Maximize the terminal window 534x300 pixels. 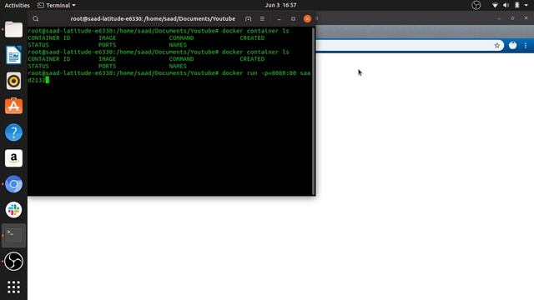293,18
